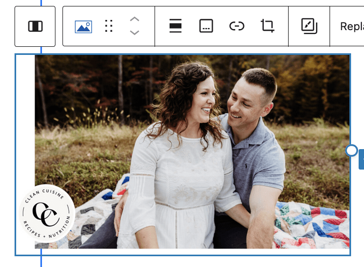
Task: Add caption using the caption icon
Action: pyautogui.click(x=206, y=26)
